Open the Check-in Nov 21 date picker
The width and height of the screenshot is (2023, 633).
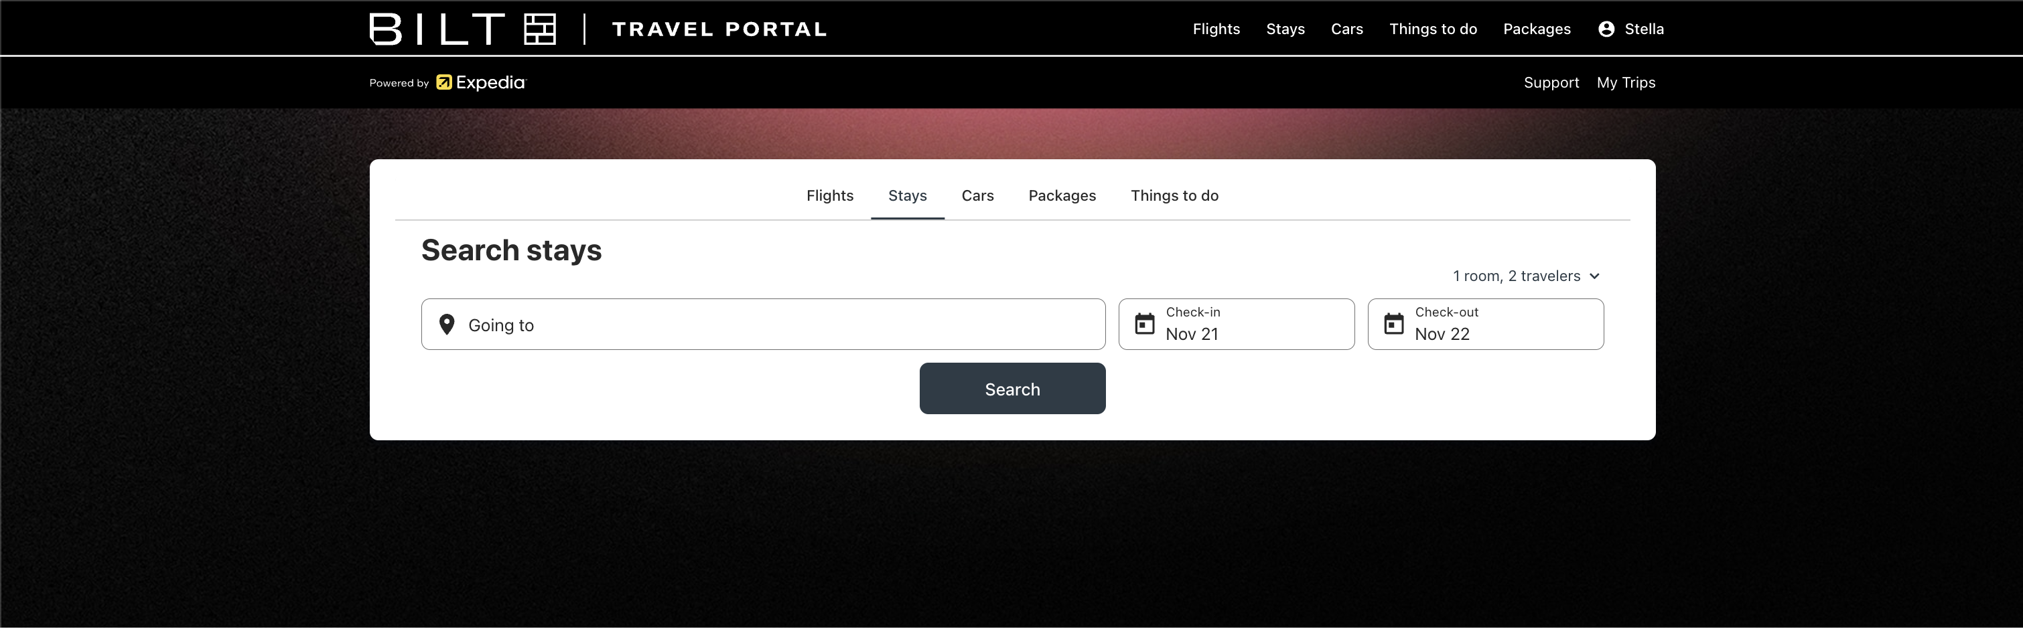1236,324
